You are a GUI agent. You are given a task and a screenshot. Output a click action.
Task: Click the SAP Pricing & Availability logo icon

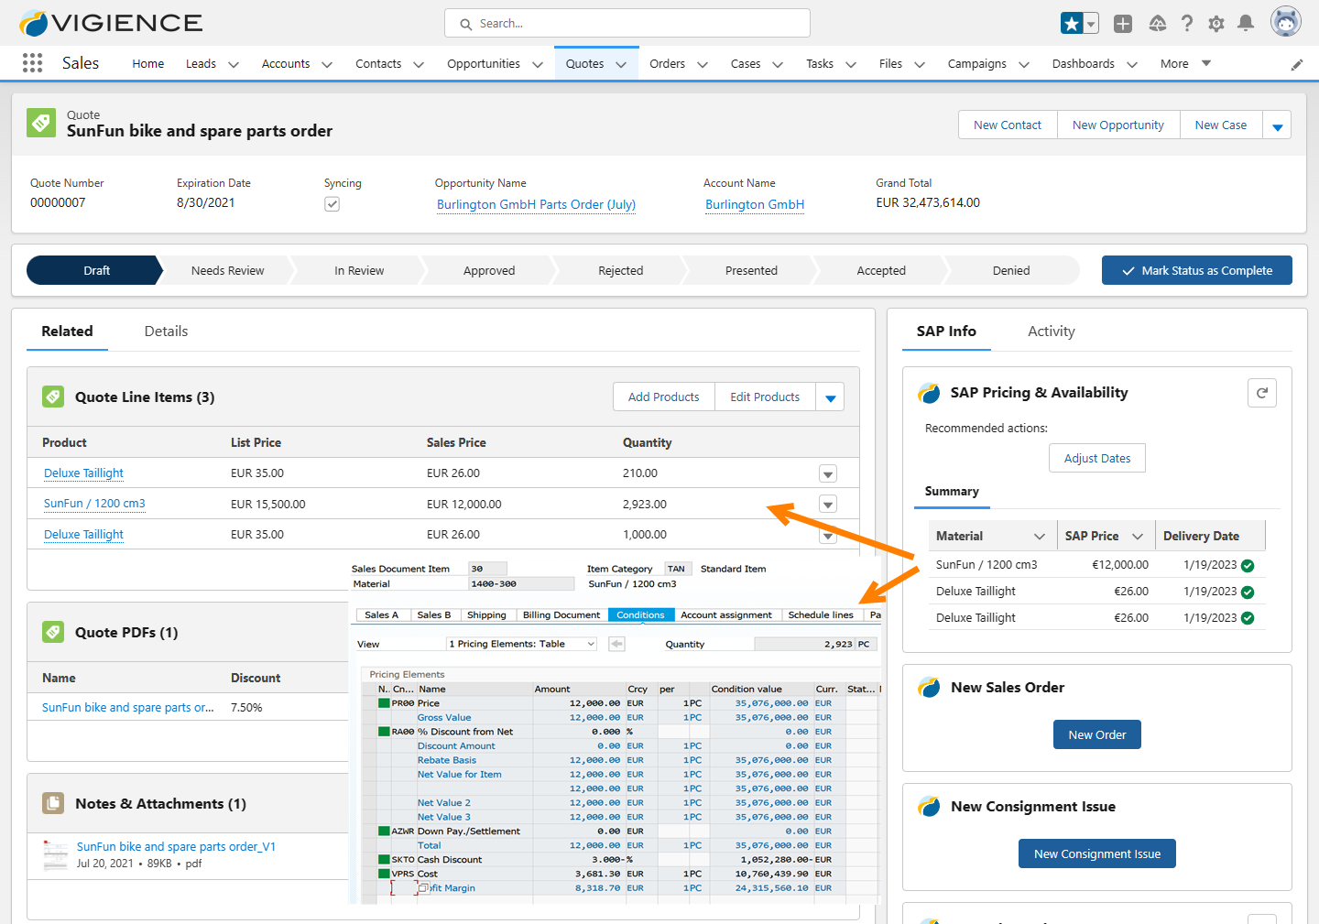pyautogui.click(x=929, y=393)
